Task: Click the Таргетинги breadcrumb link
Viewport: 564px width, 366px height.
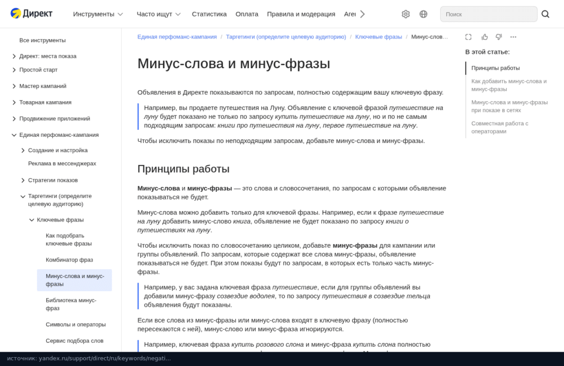Action: point(286,37)
